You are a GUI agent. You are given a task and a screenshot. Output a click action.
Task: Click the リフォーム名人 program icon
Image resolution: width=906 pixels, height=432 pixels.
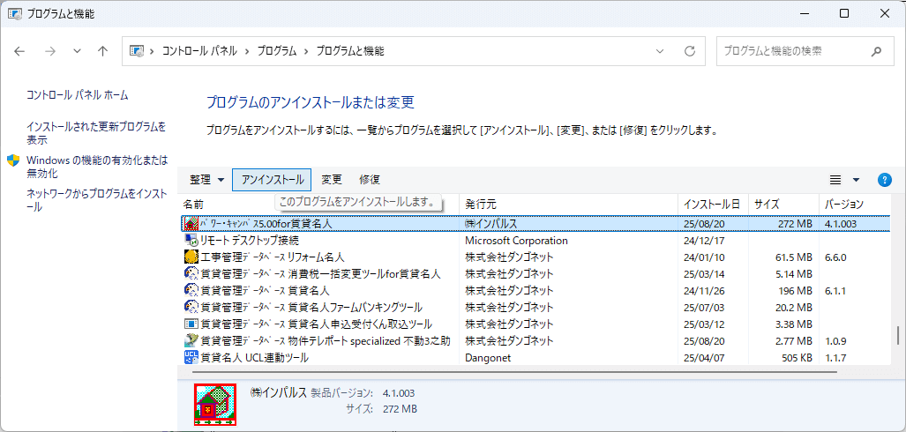pyautogui.click(x=191, y=257)
